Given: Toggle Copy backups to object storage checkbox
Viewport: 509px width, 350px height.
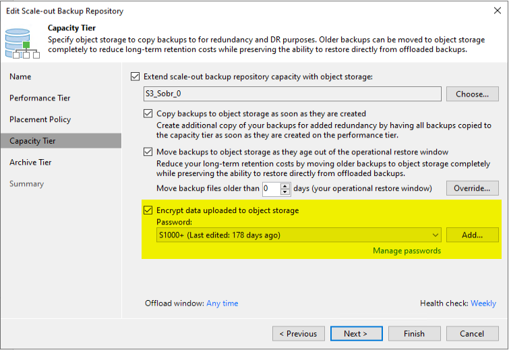Looking at the screenshot, I should pos(148,114).
